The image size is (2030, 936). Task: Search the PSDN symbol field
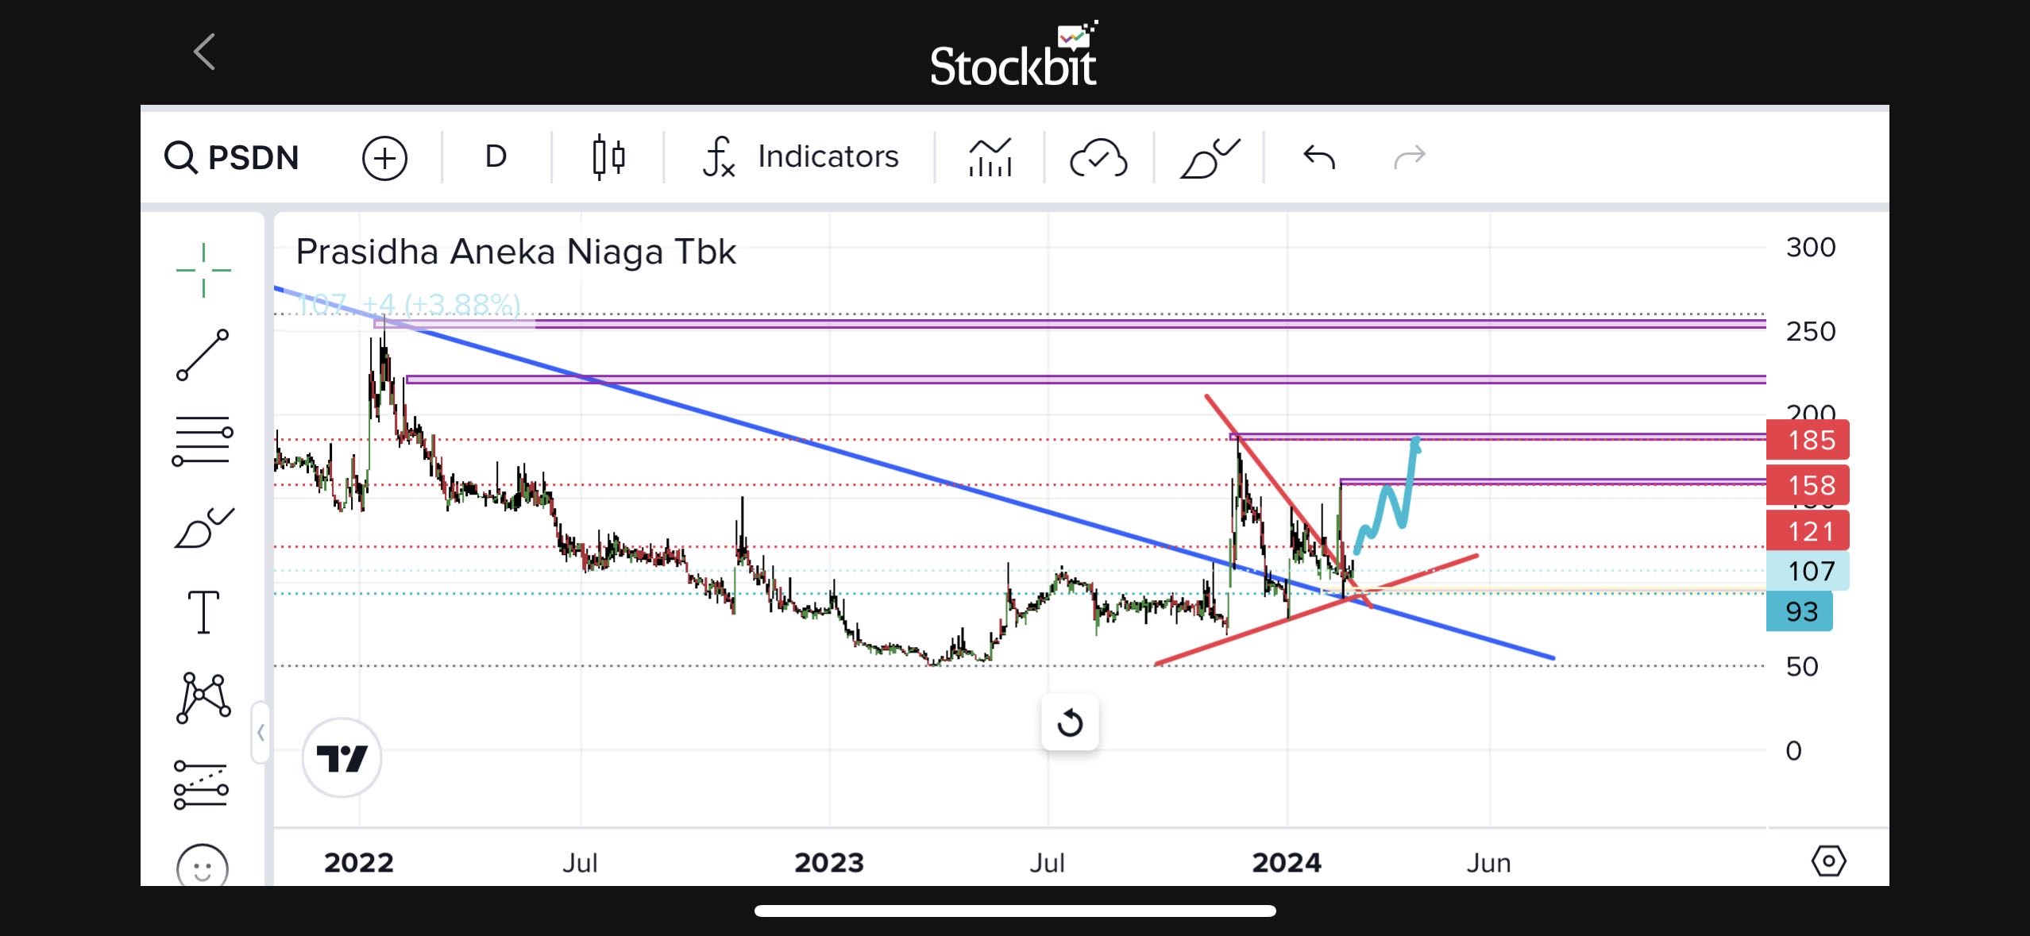point(232,157)
